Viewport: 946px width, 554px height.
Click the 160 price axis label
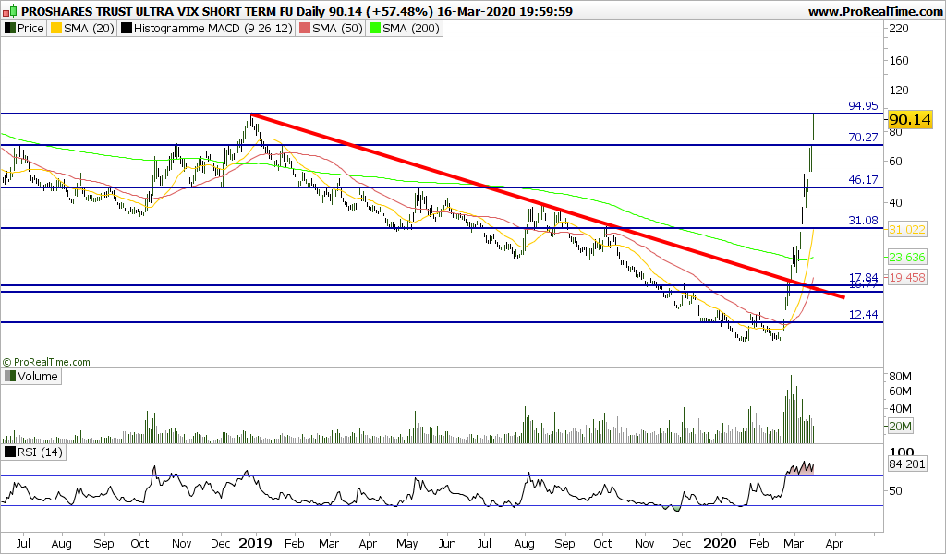click(899, 61)
